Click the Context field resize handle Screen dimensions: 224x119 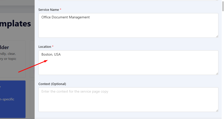point(217,110)
